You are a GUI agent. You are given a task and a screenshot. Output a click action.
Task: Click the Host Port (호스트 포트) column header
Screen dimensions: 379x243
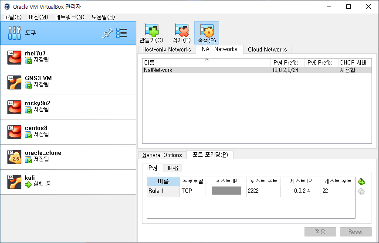tap(263, 181)
